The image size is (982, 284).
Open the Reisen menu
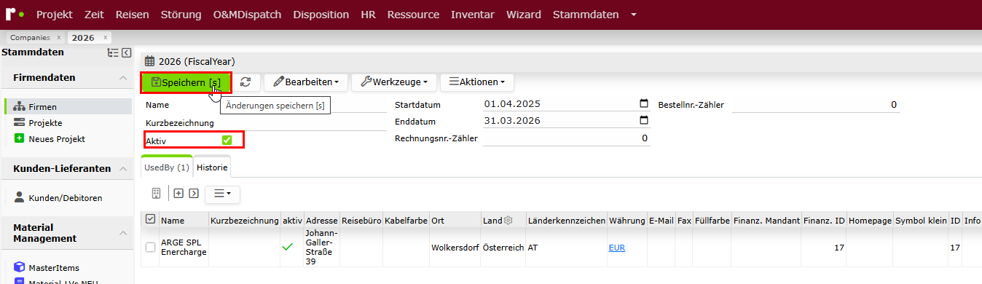coord(132,15)
